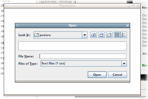Screen dimensions: 148x99
Task: Select the posixru Look In combo box
Action: click(x=60, y=35)
